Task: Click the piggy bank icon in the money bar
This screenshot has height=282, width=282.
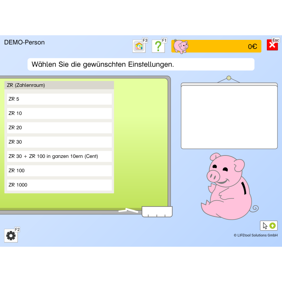Action: pyautogui.click(x=181, y=46)
